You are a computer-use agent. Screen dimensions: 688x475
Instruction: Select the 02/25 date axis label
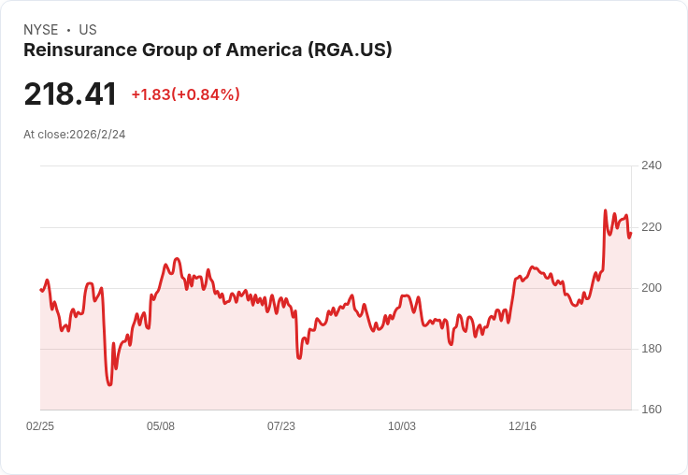tap(40, 426)
